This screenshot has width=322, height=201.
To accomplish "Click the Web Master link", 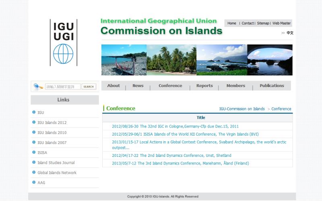I will pyautogui.click(x=281, y=23).
